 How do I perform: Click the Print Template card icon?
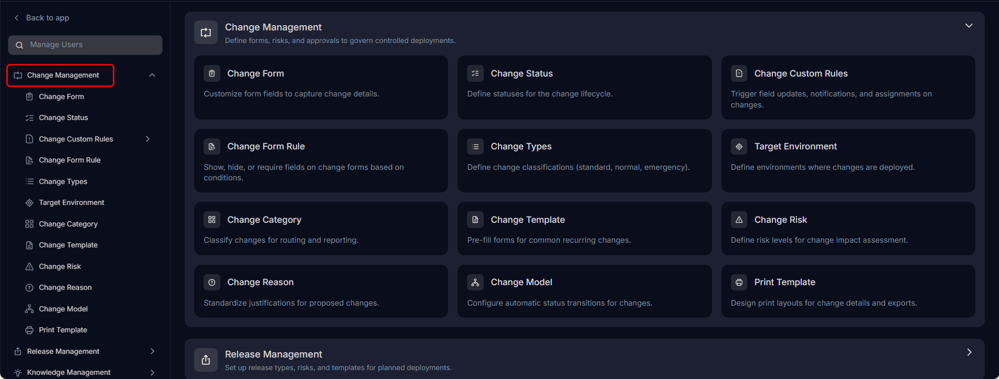click(x=739, y=283)
